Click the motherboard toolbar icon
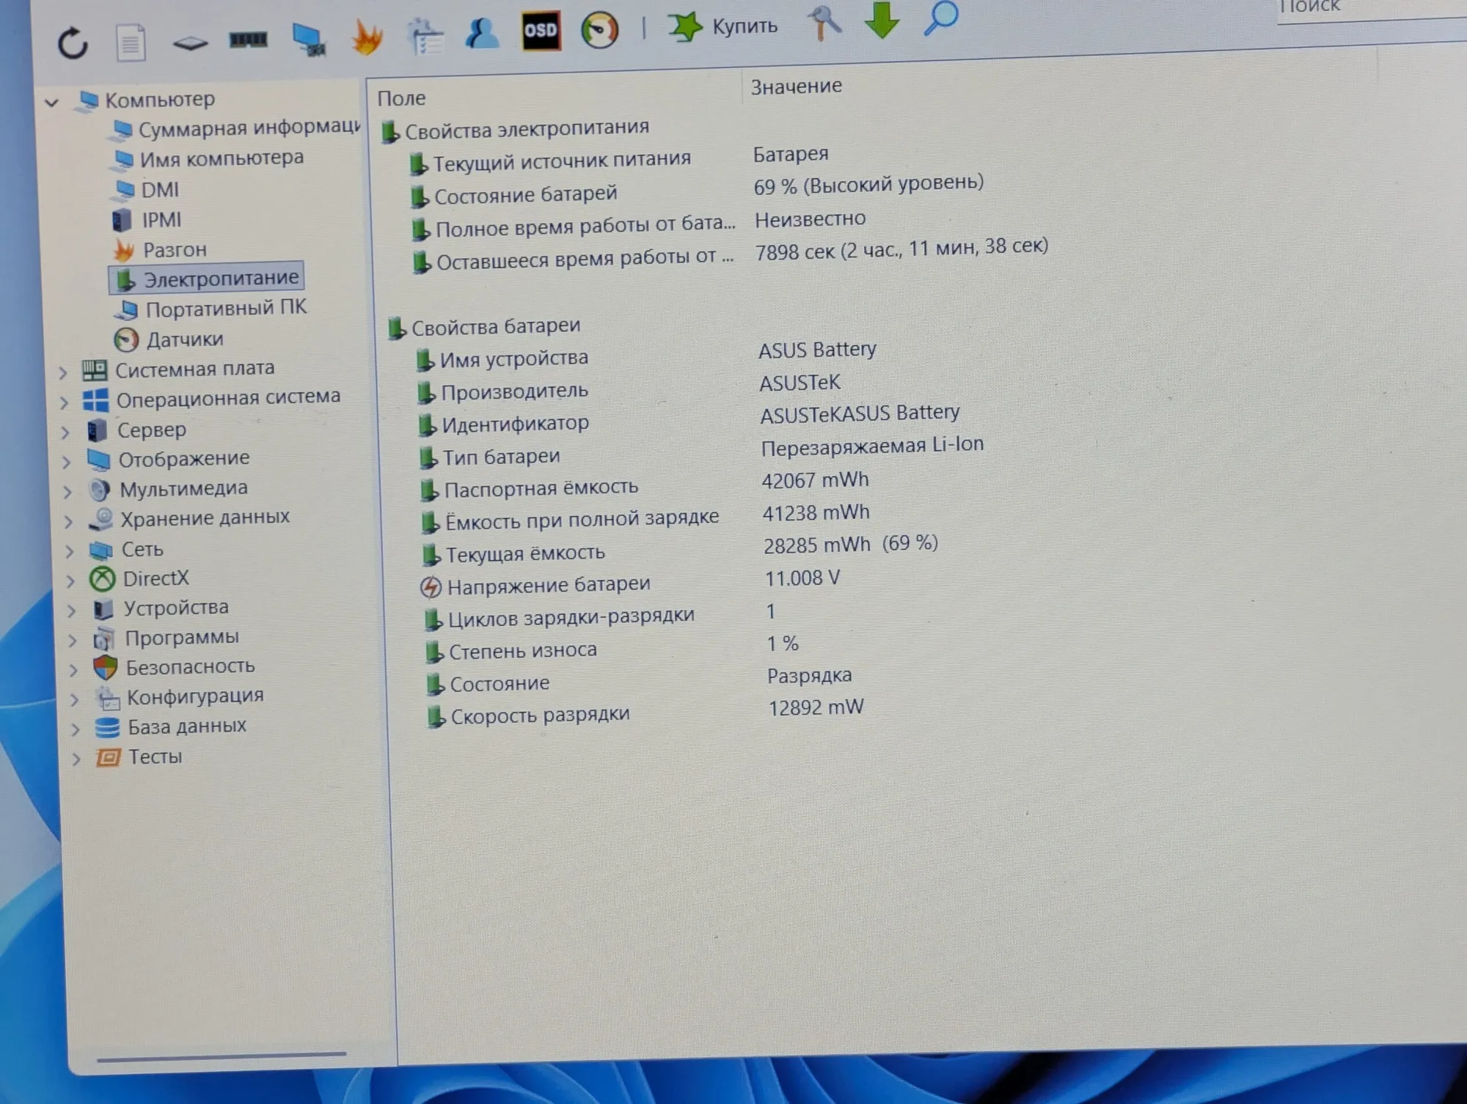The image size is (1467, 1104). 190,43
